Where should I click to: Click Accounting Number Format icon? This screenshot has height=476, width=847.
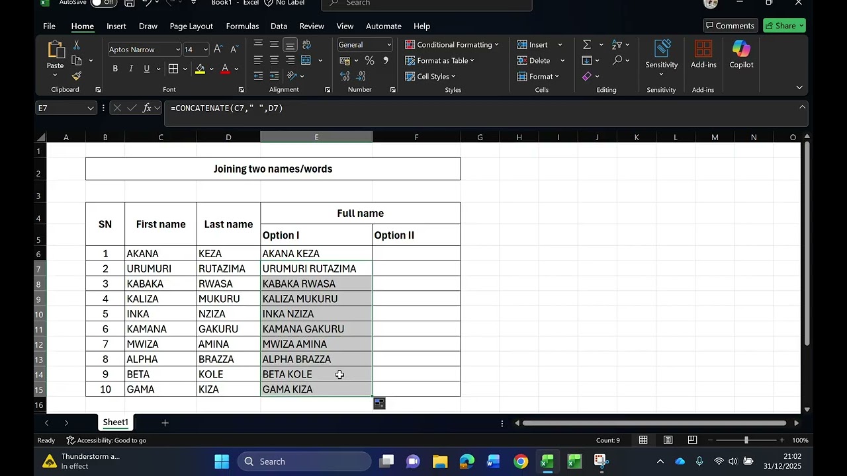[x=345, y=61]
